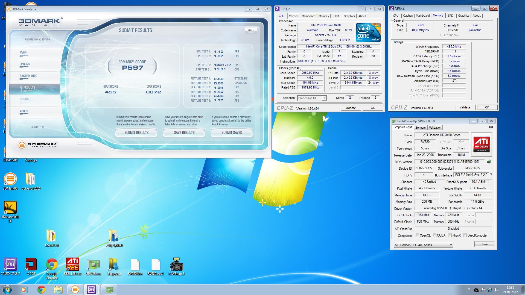The width and height of the screenshot is (525, 295).
Task: Open Windows Explorer from taskbar
Action: [x=58, y=290]
